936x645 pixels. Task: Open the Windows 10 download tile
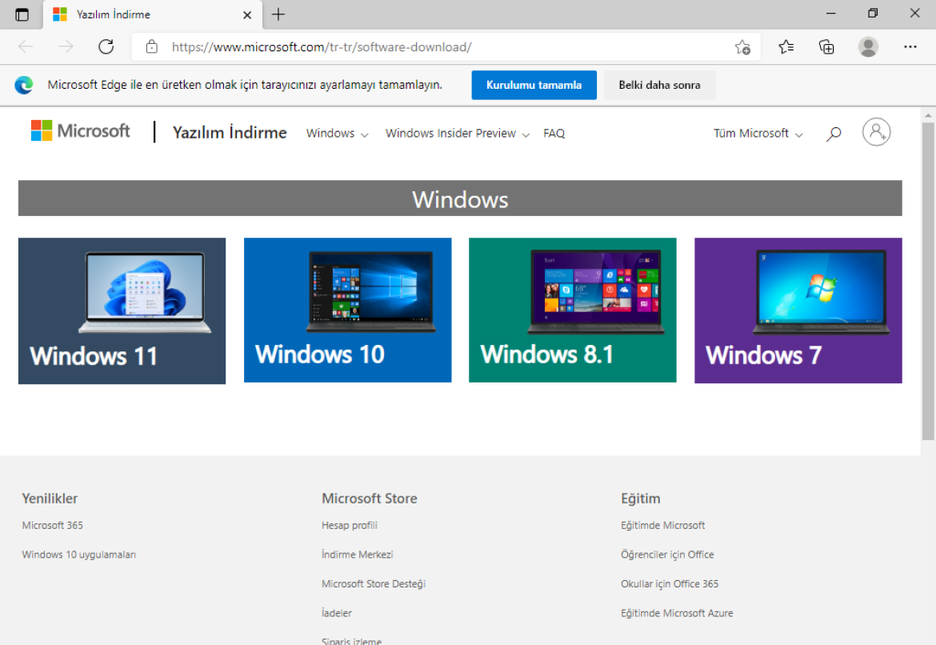coord(347,310)
